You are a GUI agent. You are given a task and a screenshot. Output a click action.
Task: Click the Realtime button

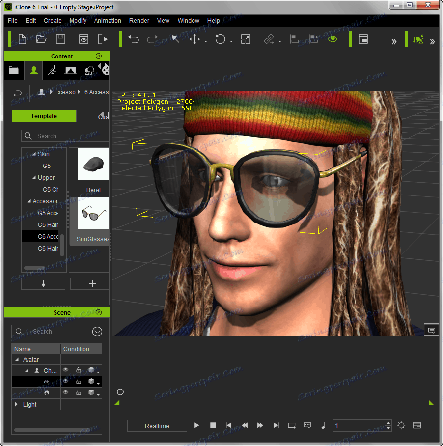157,426
